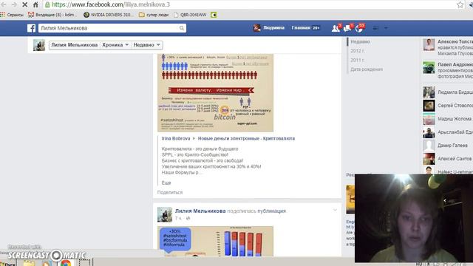
Task: Open the folder icon on taskbar
Action: click(x=29, y=263)
